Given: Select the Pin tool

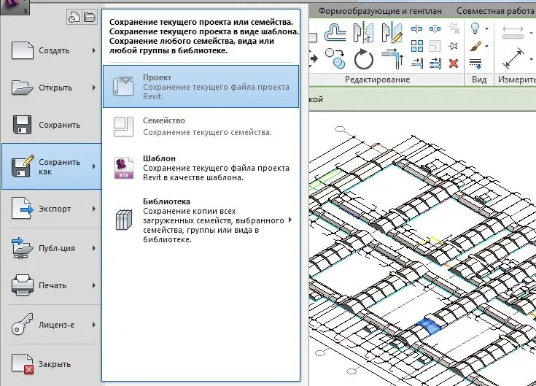Looking at the screenshot, I should [454, 46].
